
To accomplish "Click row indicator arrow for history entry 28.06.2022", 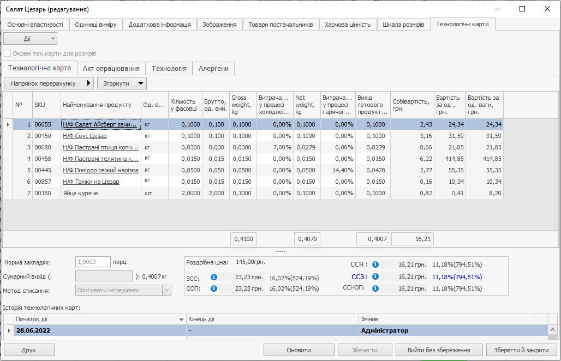I will click(8, 330).
